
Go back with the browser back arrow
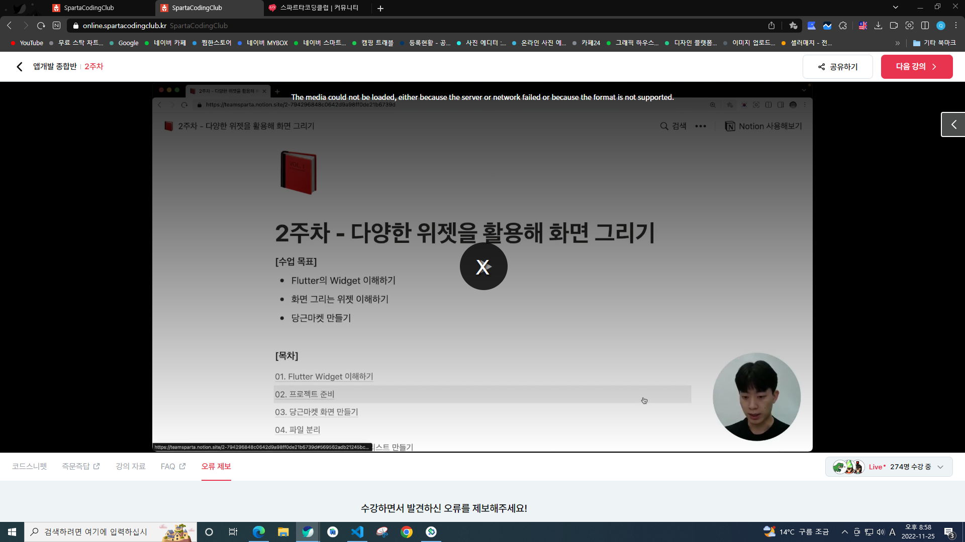10,26
